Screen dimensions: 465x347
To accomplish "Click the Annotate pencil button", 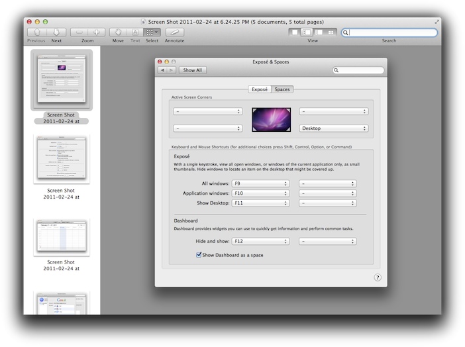I will (x=175, y=32).
